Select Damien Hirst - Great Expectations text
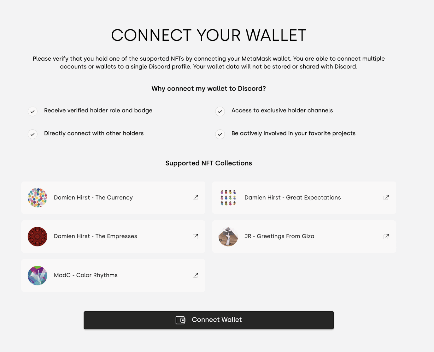This screenshot has height=352, width=434. [x=293, y=198]
